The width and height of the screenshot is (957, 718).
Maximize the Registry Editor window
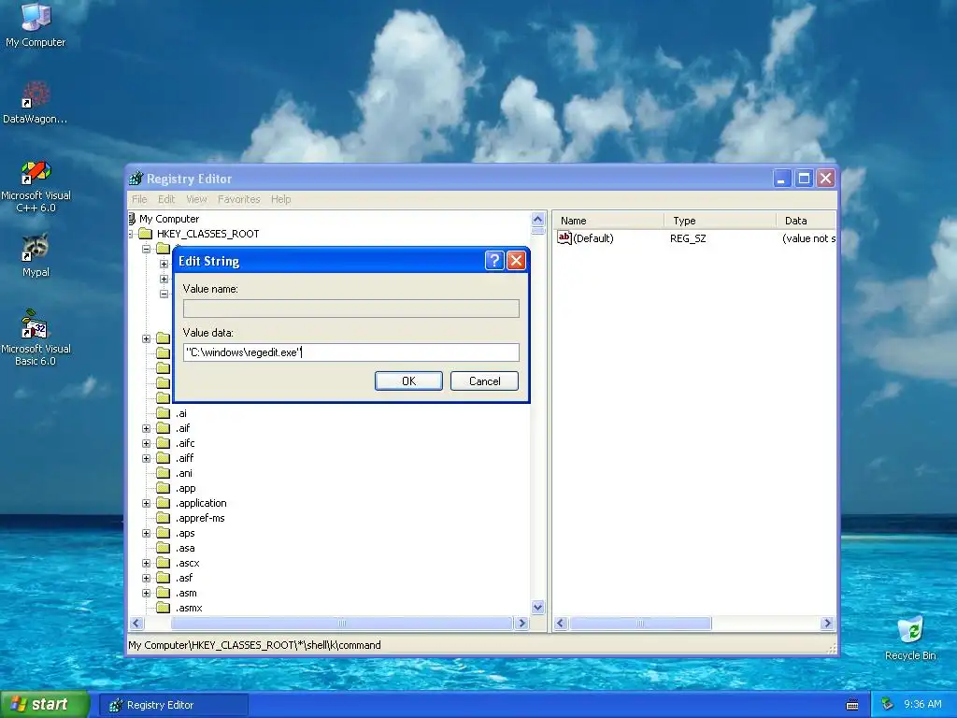804,179
